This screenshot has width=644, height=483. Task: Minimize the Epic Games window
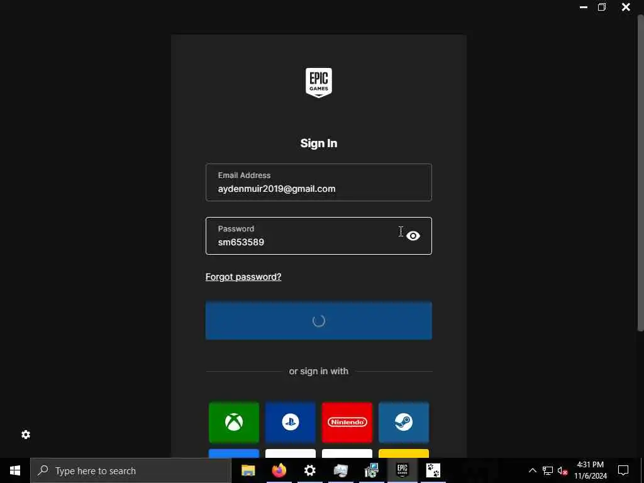[x=583, y=7]
